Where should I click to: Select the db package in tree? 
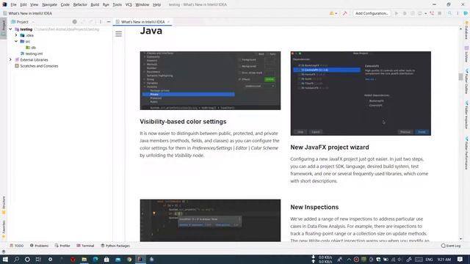[x=31, y=48]
